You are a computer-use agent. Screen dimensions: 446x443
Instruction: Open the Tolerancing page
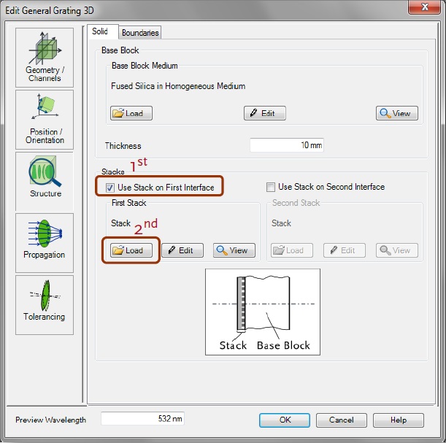[45, 305]
